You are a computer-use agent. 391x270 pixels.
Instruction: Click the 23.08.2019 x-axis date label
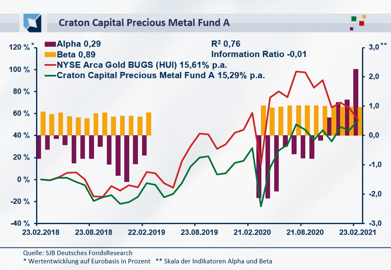(194, 231)
